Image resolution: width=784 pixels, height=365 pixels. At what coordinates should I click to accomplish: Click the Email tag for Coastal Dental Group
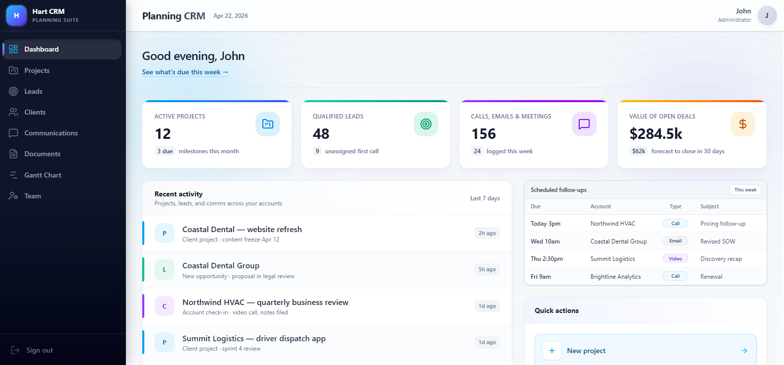point(675,241)
